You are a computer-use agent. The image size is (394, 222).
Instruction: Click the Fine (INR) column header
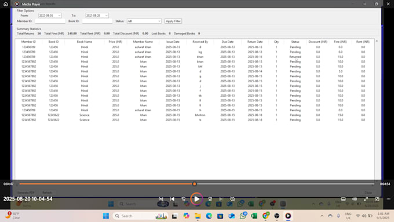click(x=340, y=42)
